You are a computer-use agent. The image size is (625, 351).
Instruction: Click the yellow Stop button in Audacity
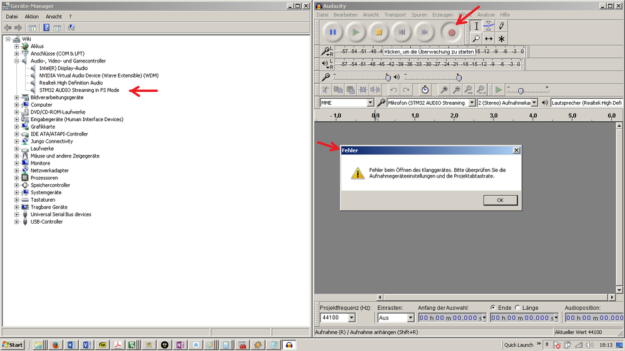[379, 32]
